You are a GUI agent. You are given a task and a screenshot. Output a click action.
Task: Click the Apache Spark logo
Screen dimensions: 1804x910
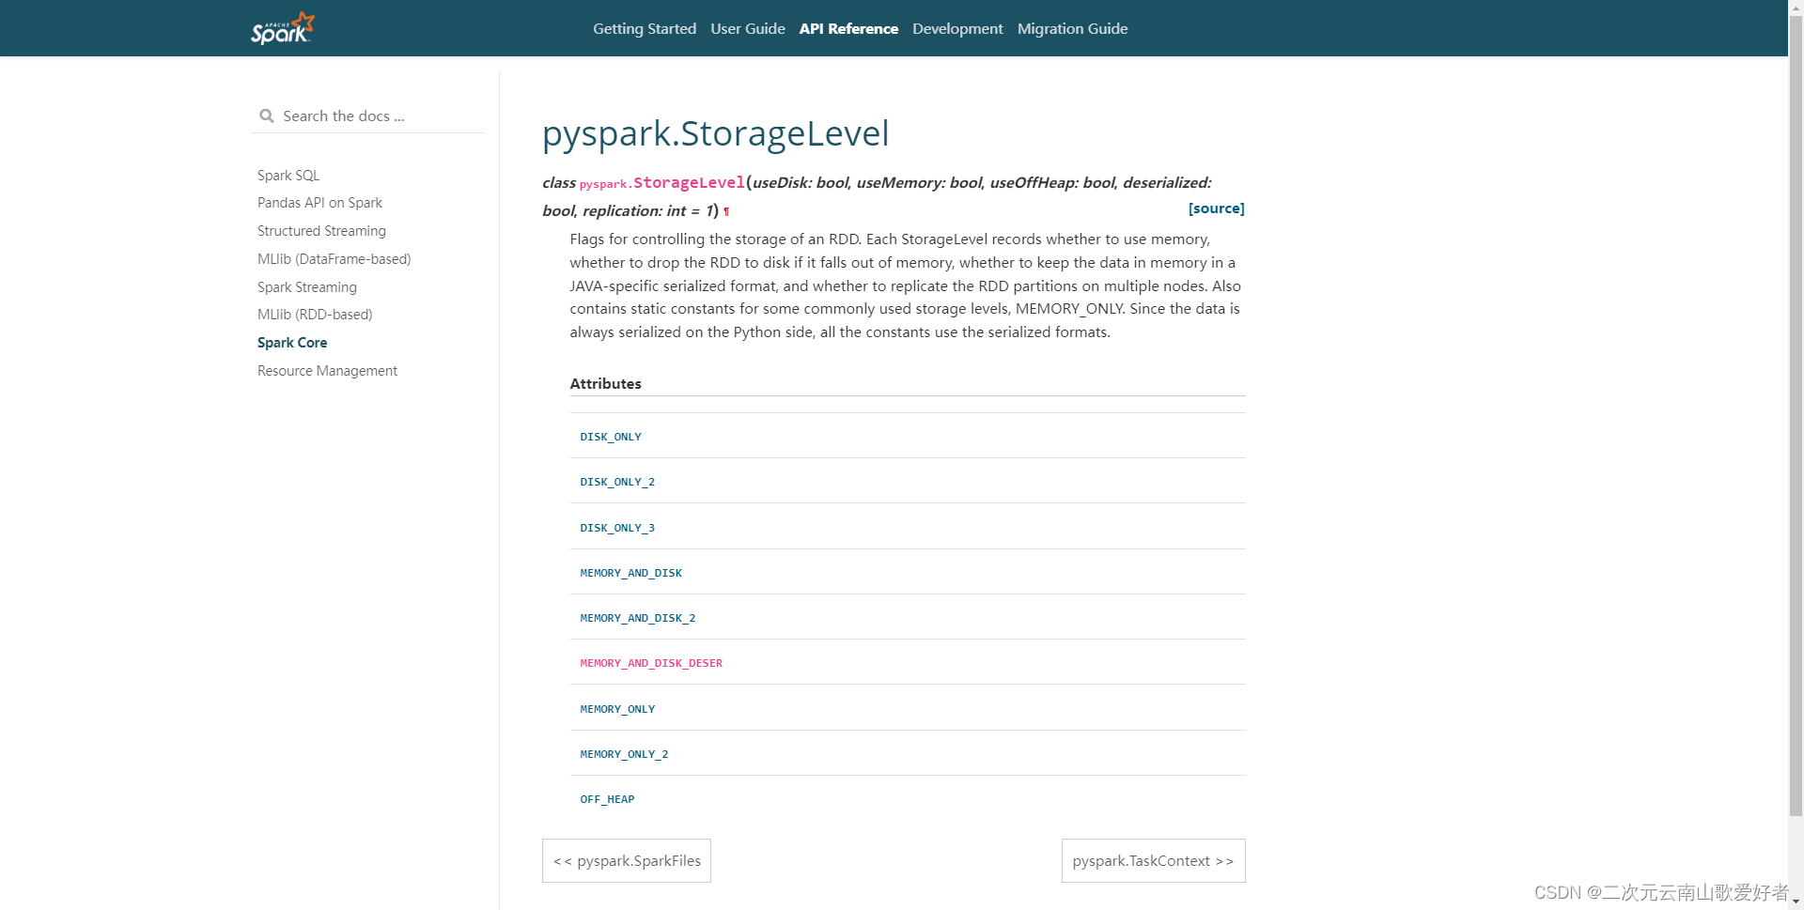282,27
